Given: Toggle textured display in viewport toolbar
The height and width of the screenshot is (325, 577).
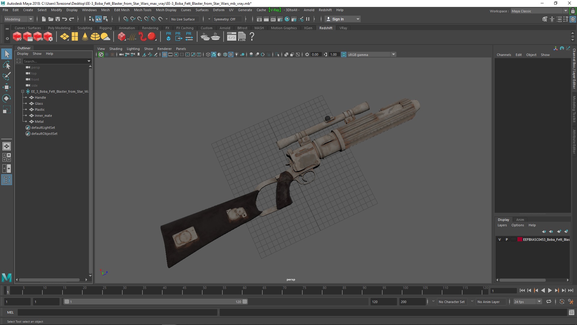Looking at the screenshot, I should [x=231, y=54].
